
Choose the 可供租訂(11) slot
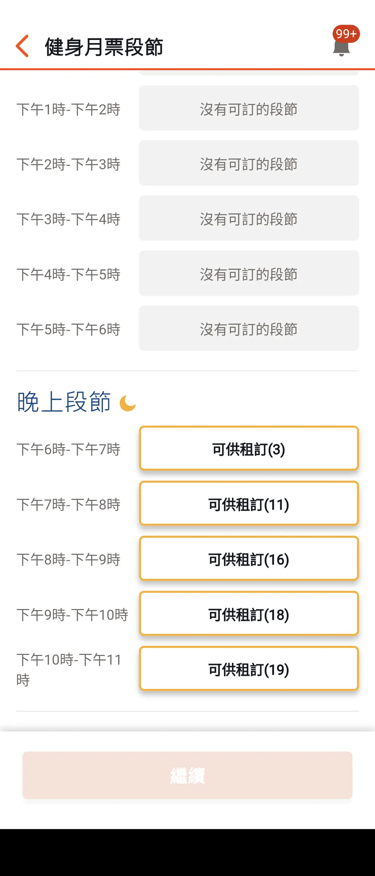point(249,504)
